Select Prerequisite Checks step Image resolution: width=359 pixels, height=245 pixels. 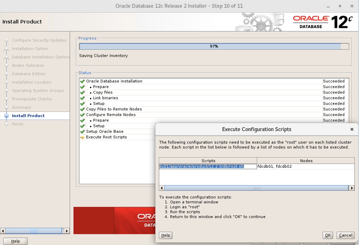click(x=31, y=99)
